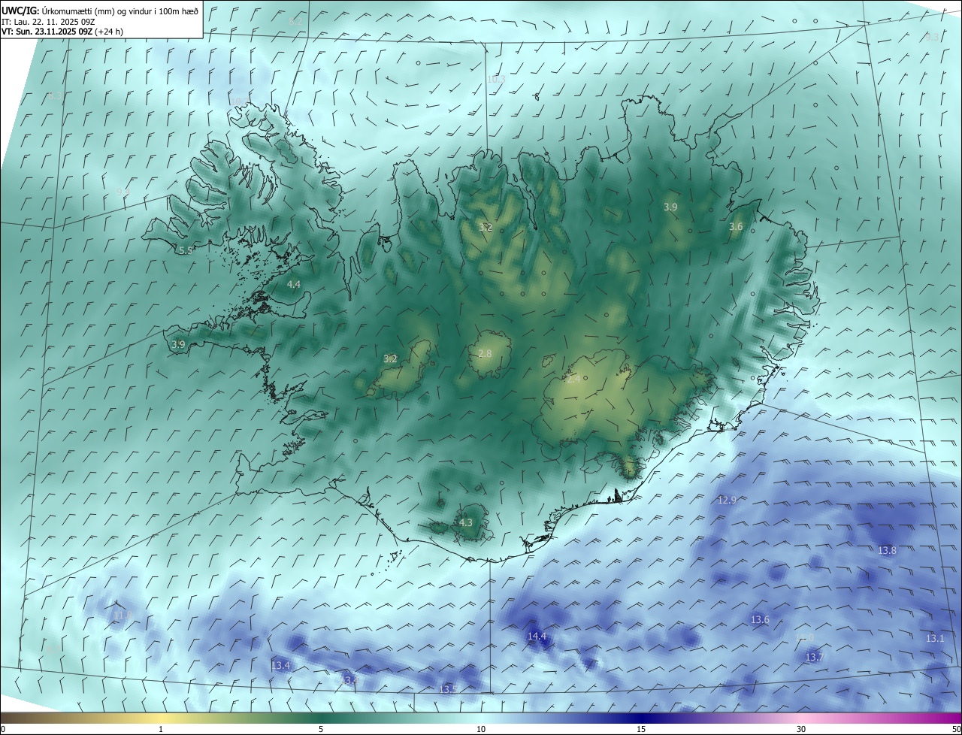The image size is (962, 735).
Task: Click the 2.4 value label on the large glacier
Action: 573,379
